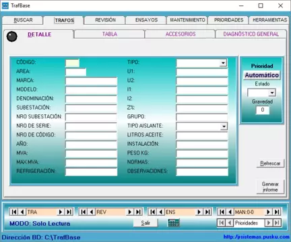Go to first TRA record

14,212
